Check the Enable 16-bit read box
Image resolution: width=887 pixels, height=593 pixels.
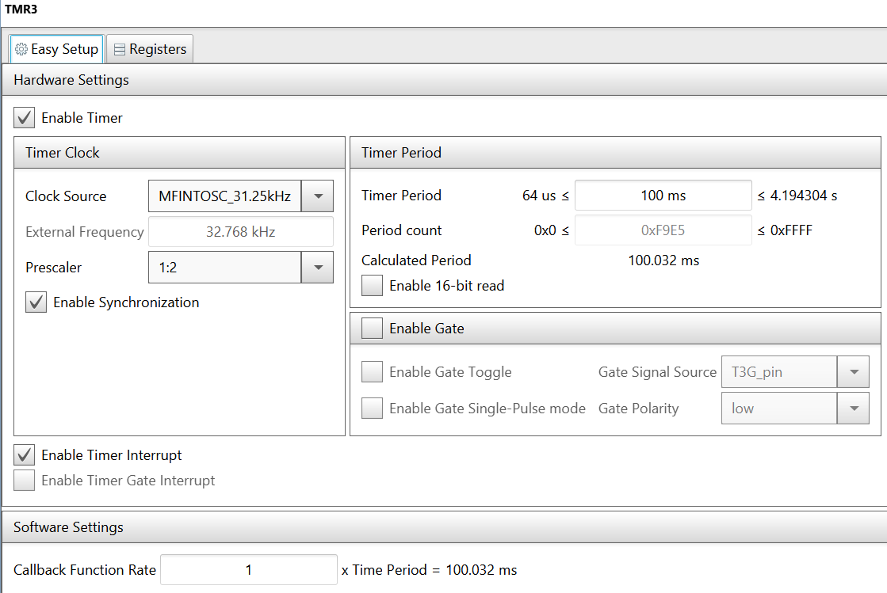point(372,285)
